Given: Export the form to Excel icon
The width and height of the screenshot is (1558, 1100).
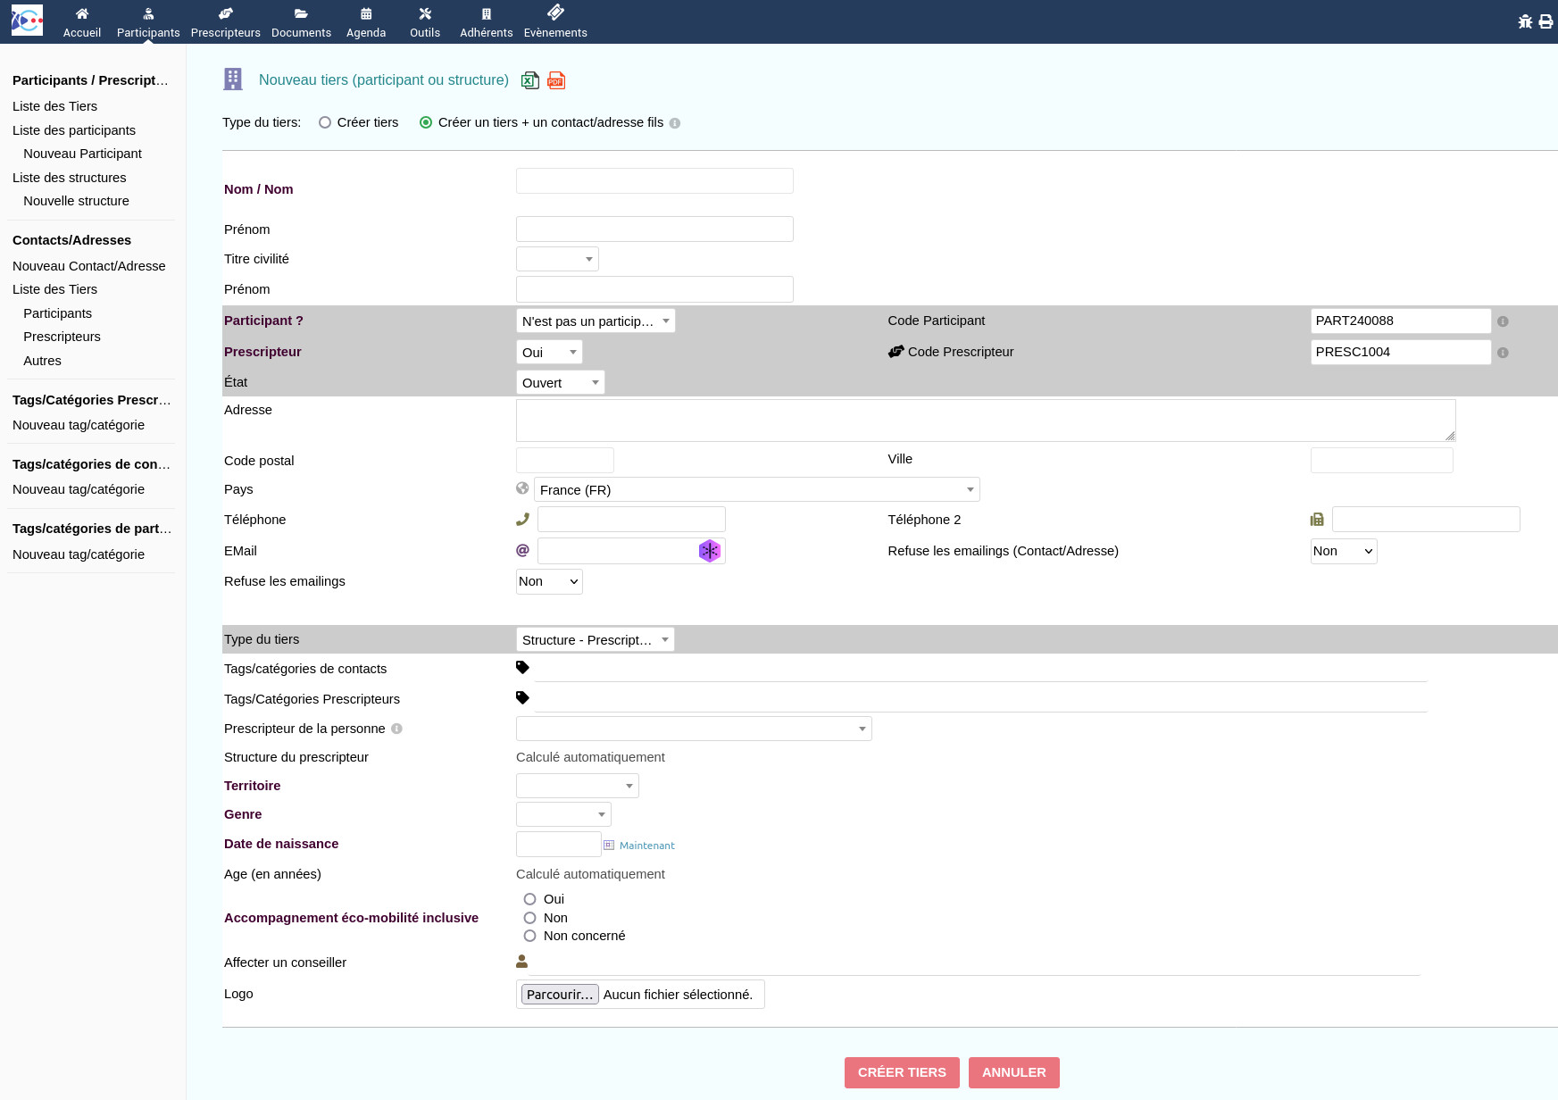Looking at the screenshot, I should 529,80.
